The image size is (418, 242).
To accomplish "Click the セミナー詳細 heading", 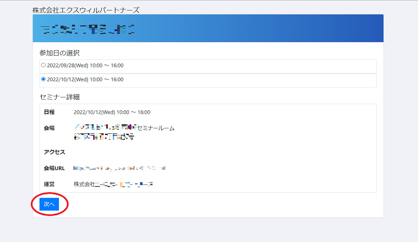I will coord(59,97).
